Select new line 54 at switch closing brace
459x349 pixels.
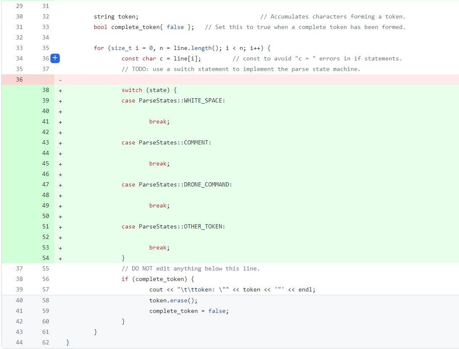pos(45,258)
